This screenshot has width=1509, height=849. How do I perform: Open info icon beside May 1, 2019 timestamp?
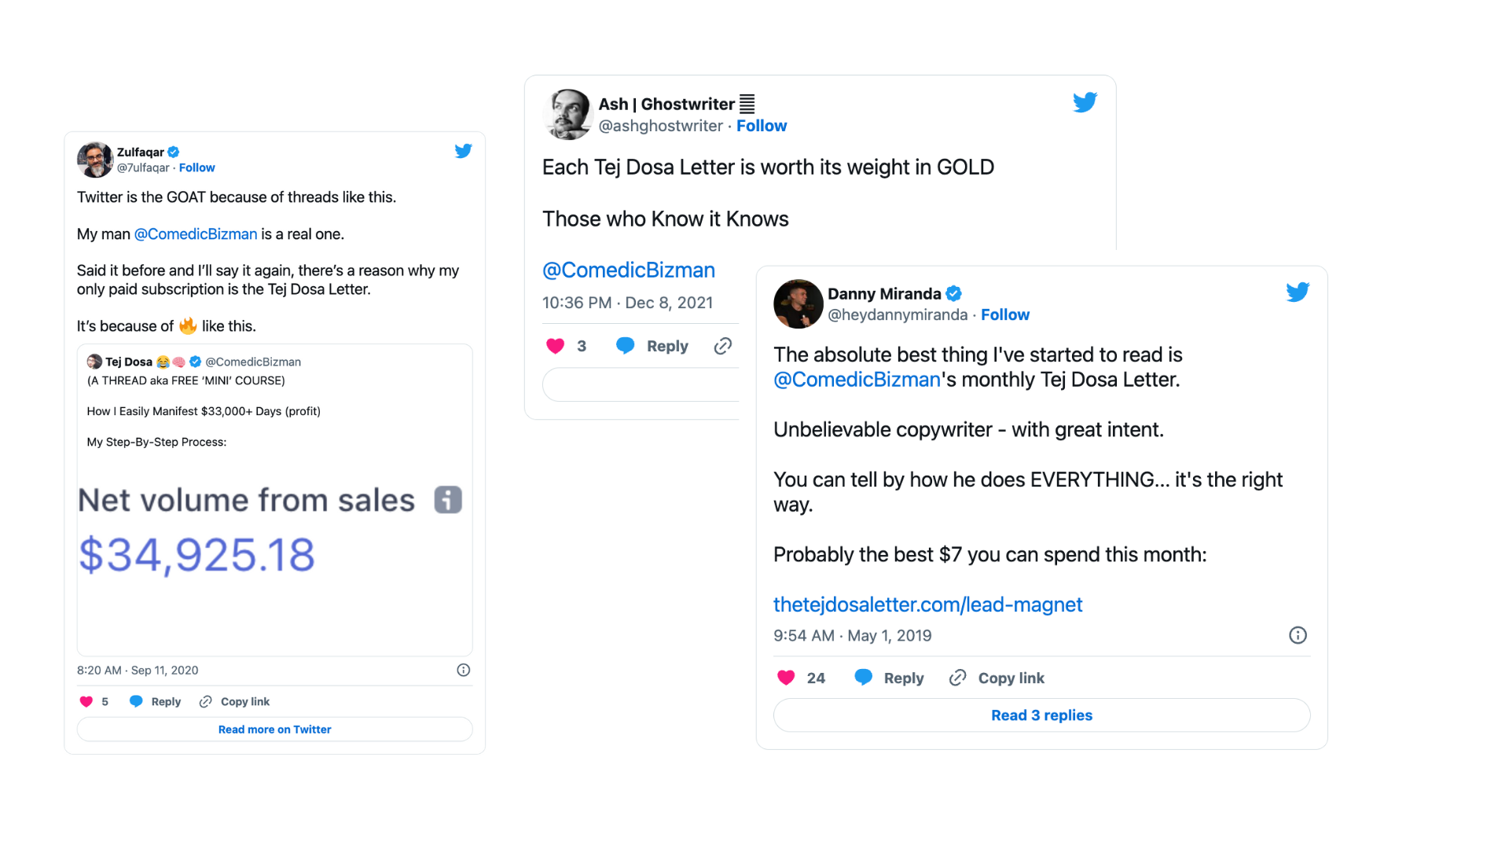tap(1298, 635)
